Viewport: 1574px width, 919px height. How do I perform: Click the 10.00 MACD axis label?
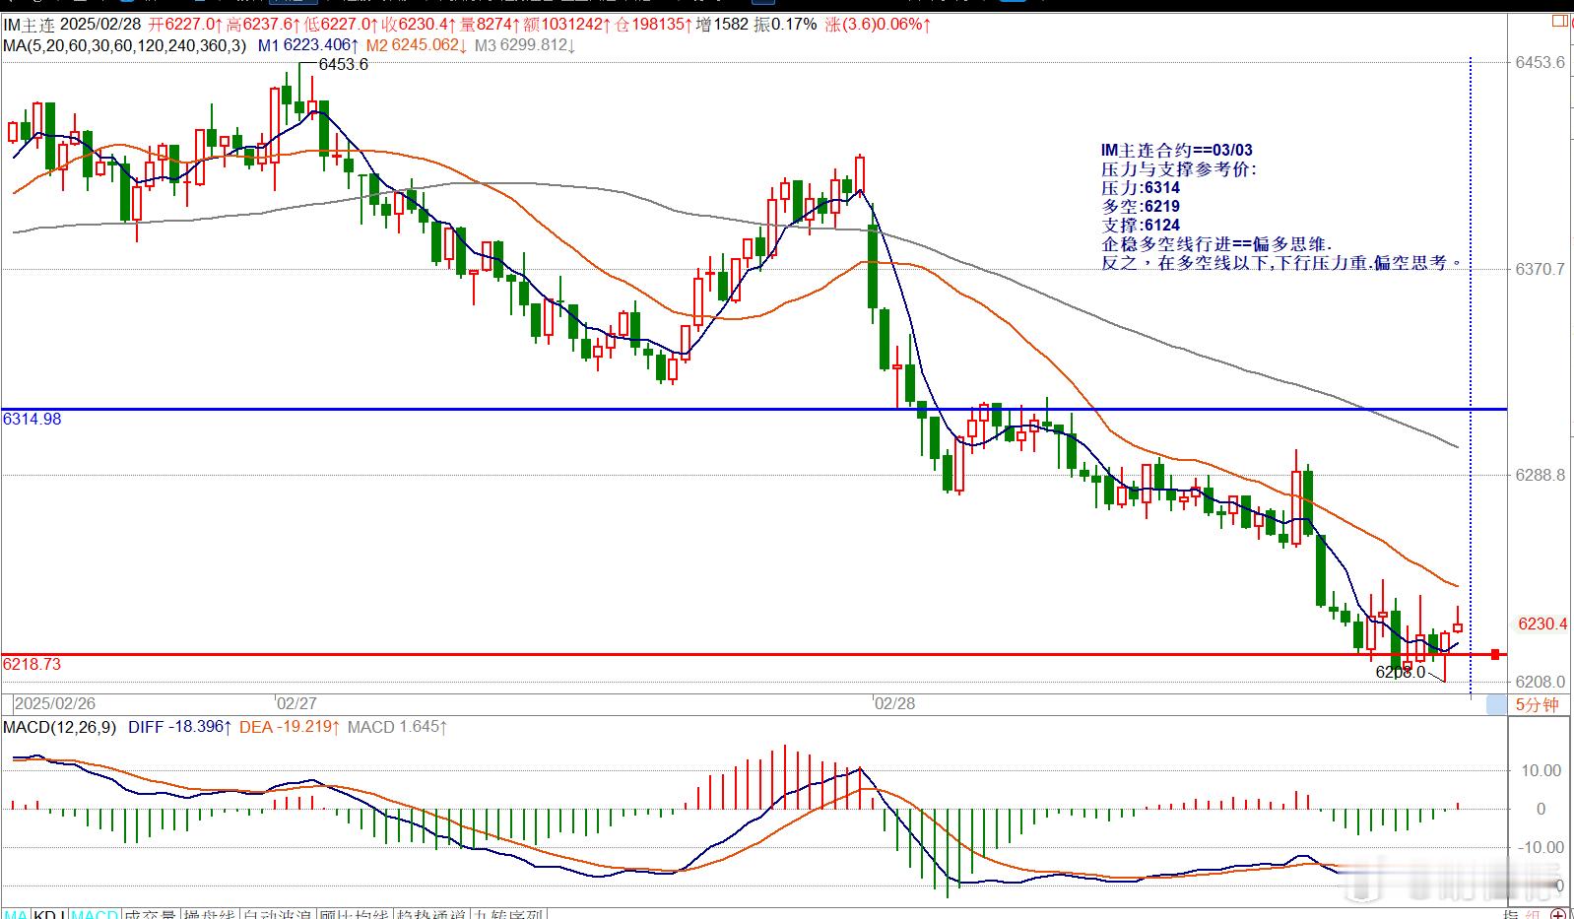point(1543,770)
